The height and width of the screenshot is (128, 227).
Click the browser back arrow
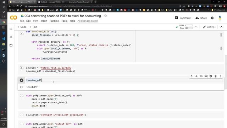coord(10,6)
